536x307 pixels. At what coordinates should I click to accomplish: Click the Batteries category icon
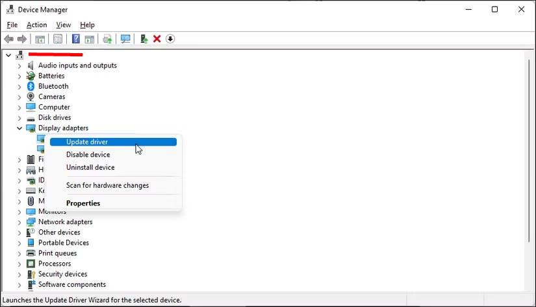tap(31, 76)
